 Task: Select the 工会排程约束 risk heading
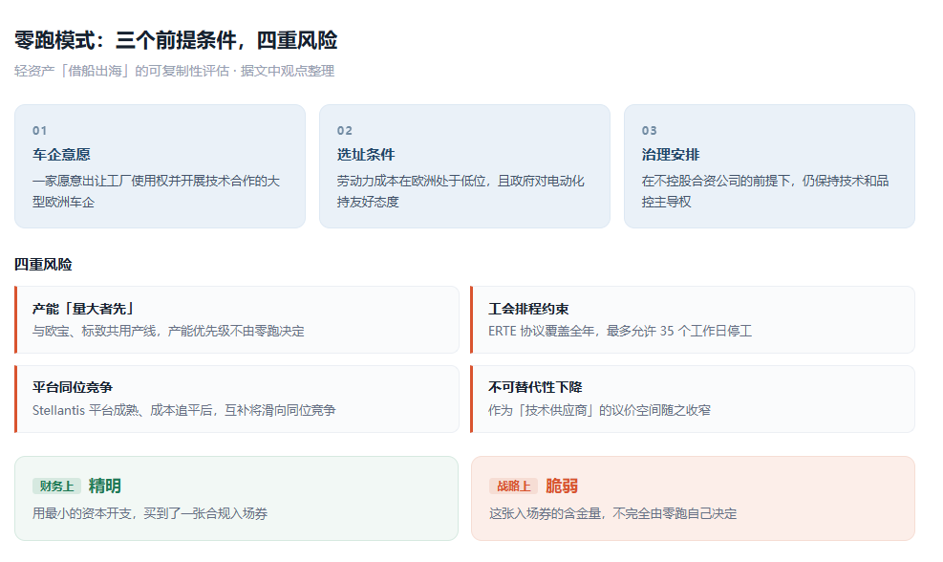[x=528, y=309]
